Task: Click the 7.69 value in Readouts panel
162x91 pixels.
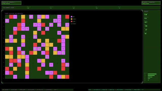Action: (x=146, y=15)
